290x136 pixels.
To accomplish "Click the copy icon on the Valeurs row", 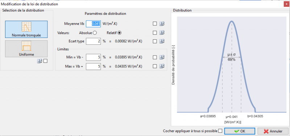I will (x=162, y=33).
